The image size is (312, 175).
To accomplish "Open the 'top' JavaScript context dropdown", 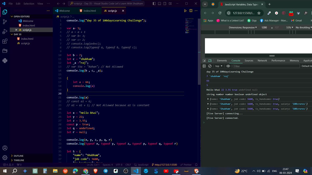I will click(x=219, y=66).
